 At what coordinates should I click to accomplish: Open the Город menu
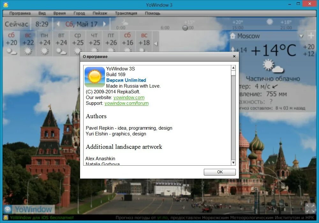(x=79, y=13)
